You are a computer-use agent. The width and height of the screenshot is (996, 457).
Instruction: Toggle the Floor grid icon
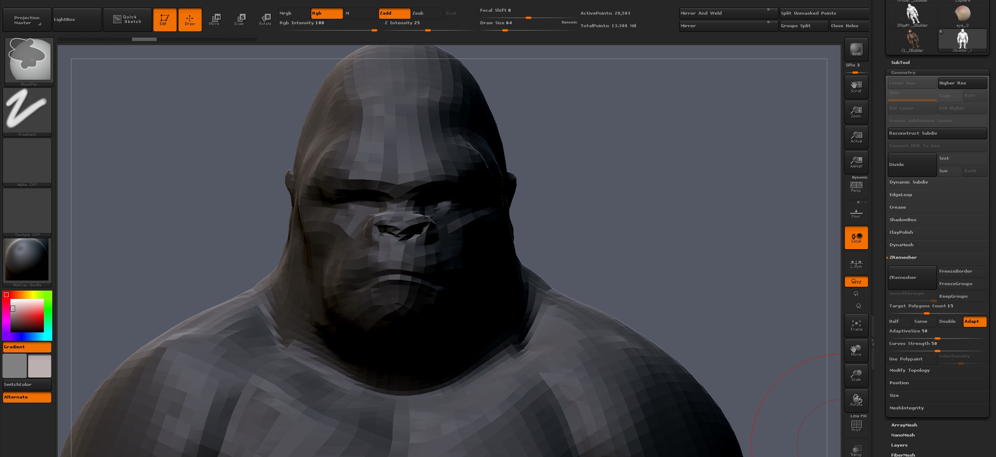pyautogui.click(x=856, y=213)
